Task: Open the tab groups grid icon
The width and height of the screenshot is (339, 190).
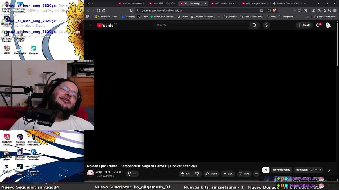Action: tap(88, 17)
